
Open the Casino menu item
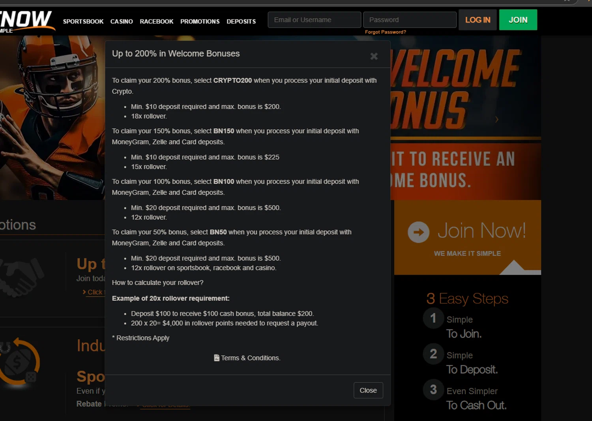[x=122, y=21]
